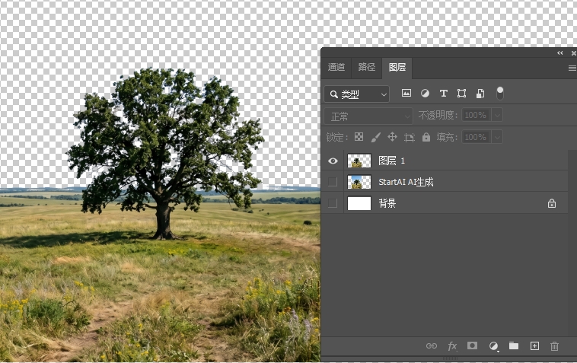This screenshot has height=363, width=577.
Task: Select the StartAI AI生成 layer thumbnail
Action: point(359,182)
